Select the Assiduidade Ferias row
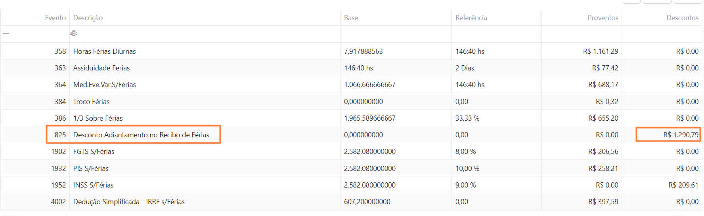Viewport: 704px width, 216px height. 101,68
